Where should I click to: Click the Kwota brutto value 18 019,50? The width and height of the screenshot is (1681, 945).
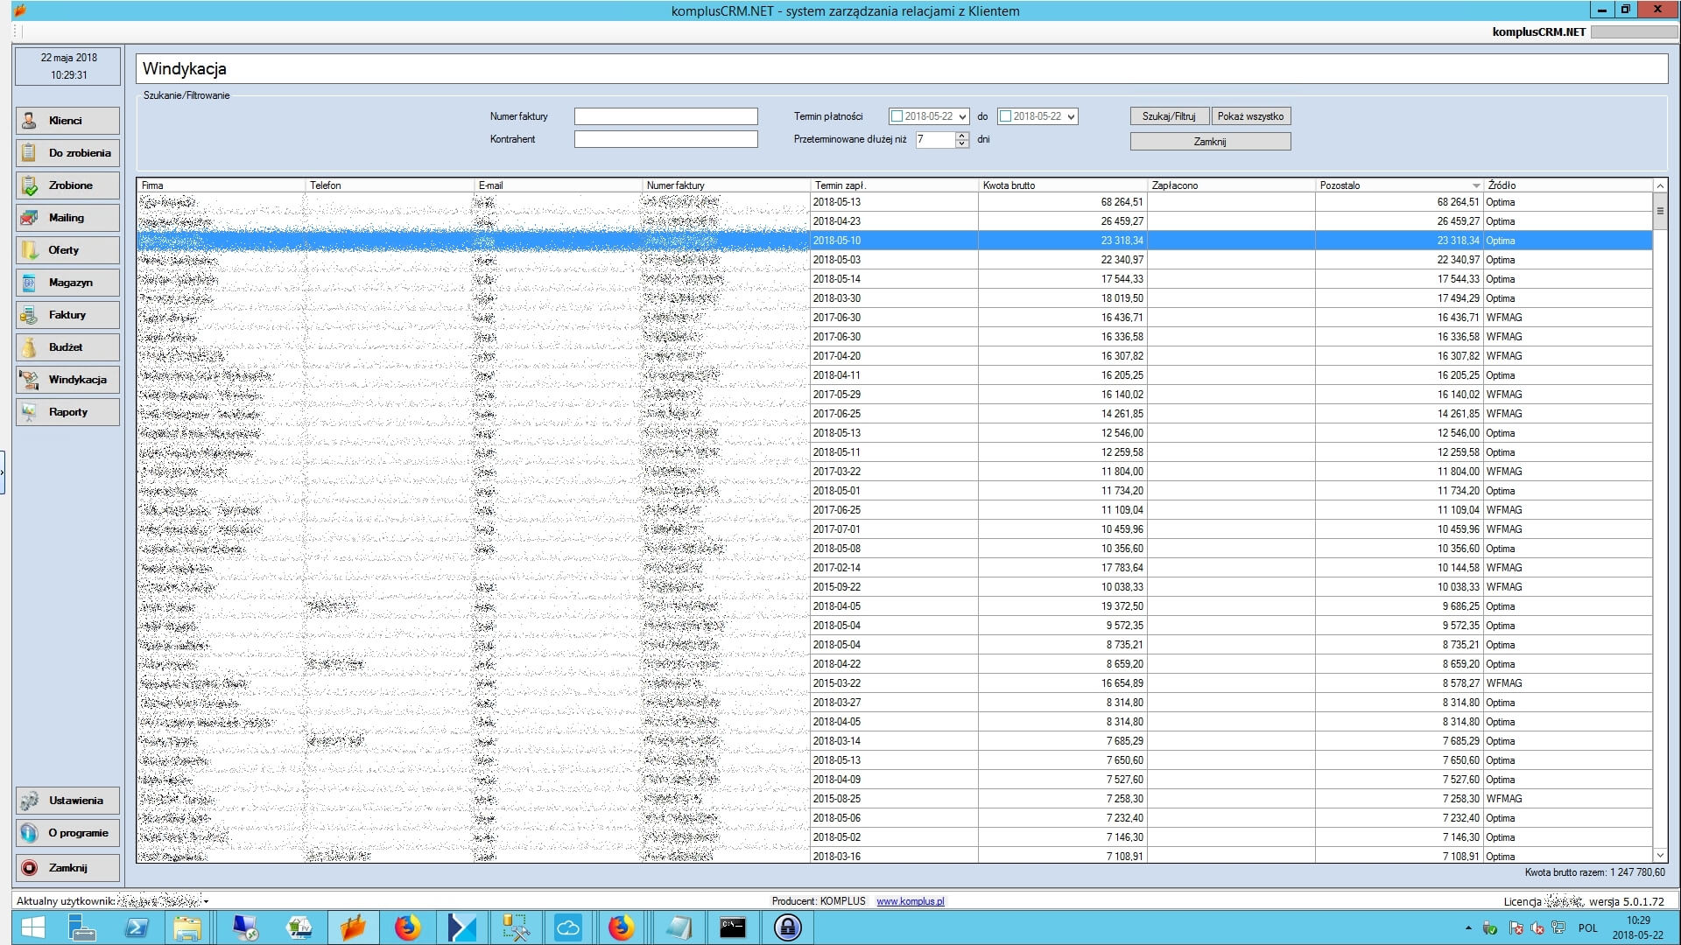pos(1063,298)
